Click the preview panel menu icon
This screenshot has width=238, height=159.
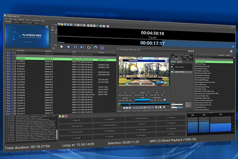(47, 27)
